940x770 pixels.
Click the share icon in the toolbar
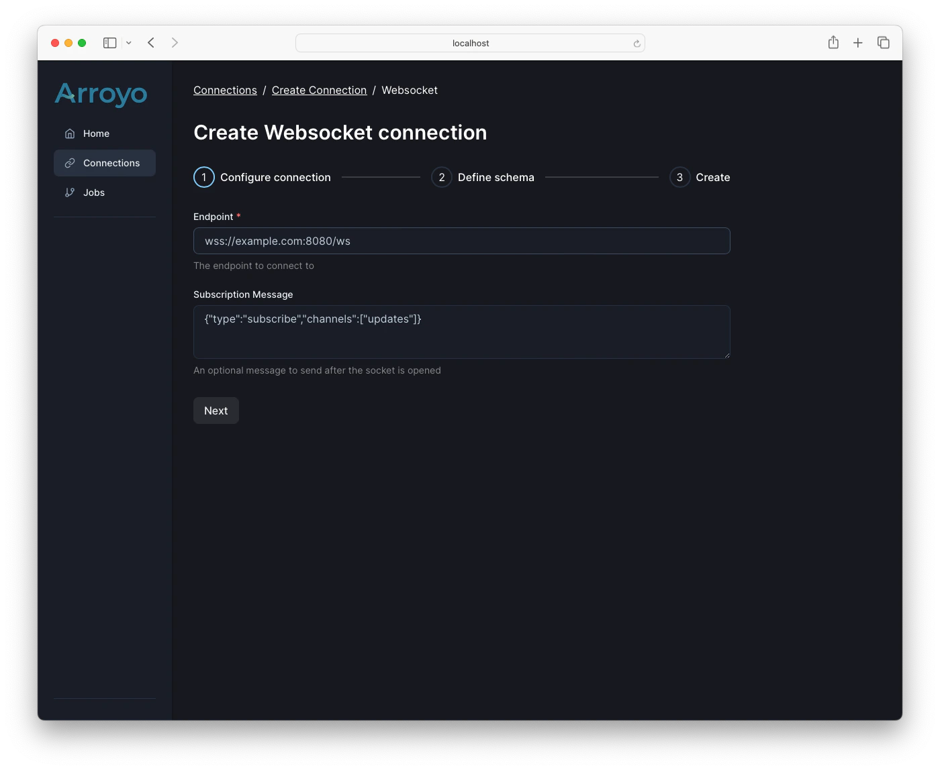point(833,42)
